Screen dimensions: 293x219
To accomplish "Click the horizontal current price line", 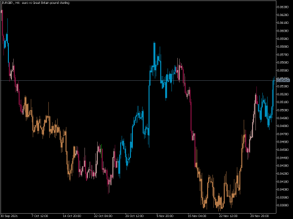I will click(x=138, y=81).
